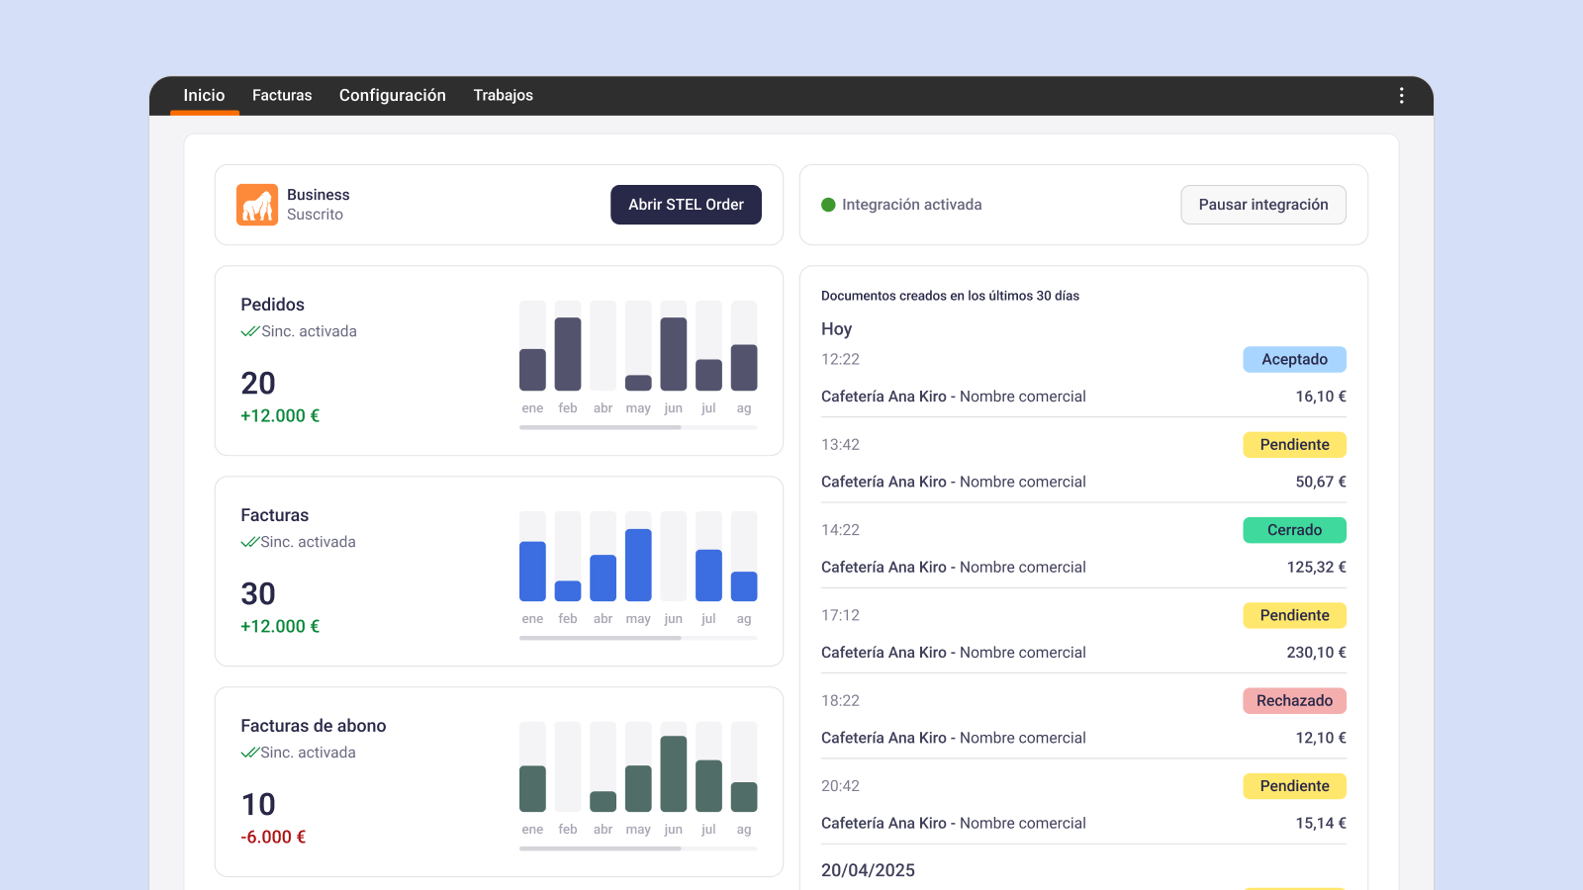Screen dimensions: 1583x890
Task: Click the 230,10 € amount
Action: pos(1317,653)
